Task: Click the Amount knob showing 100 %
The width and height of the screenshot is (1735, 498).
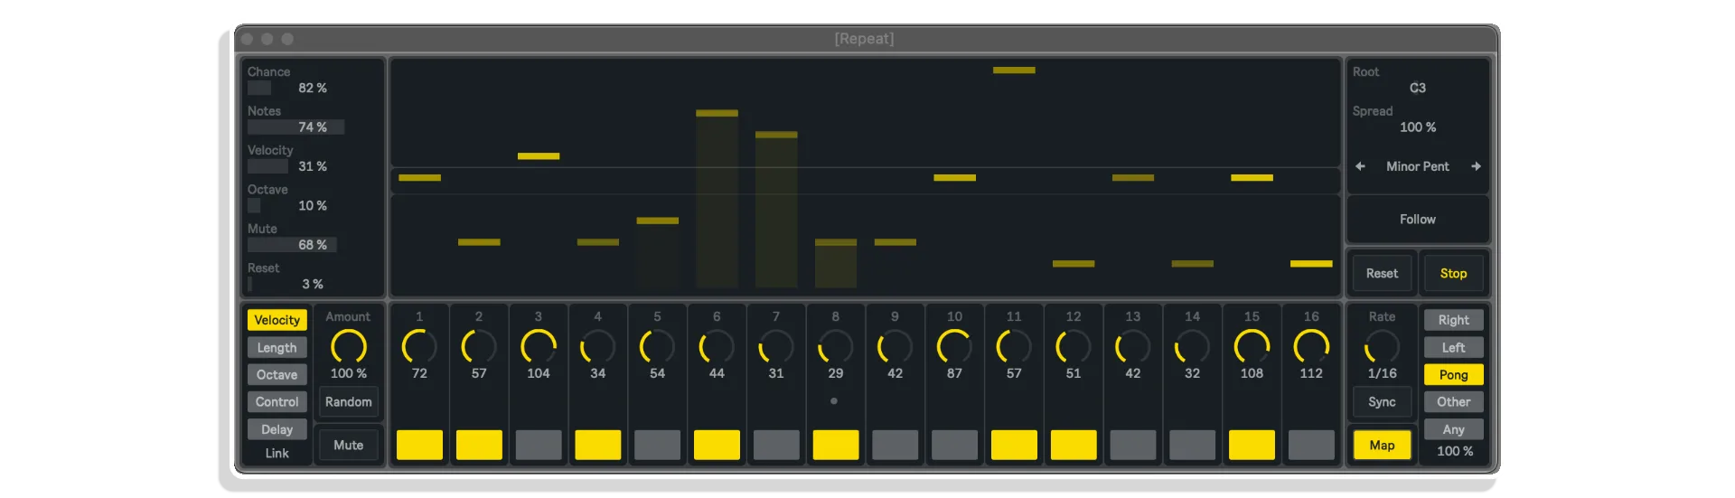Action: pyautogui.click(x=348, y=346)
